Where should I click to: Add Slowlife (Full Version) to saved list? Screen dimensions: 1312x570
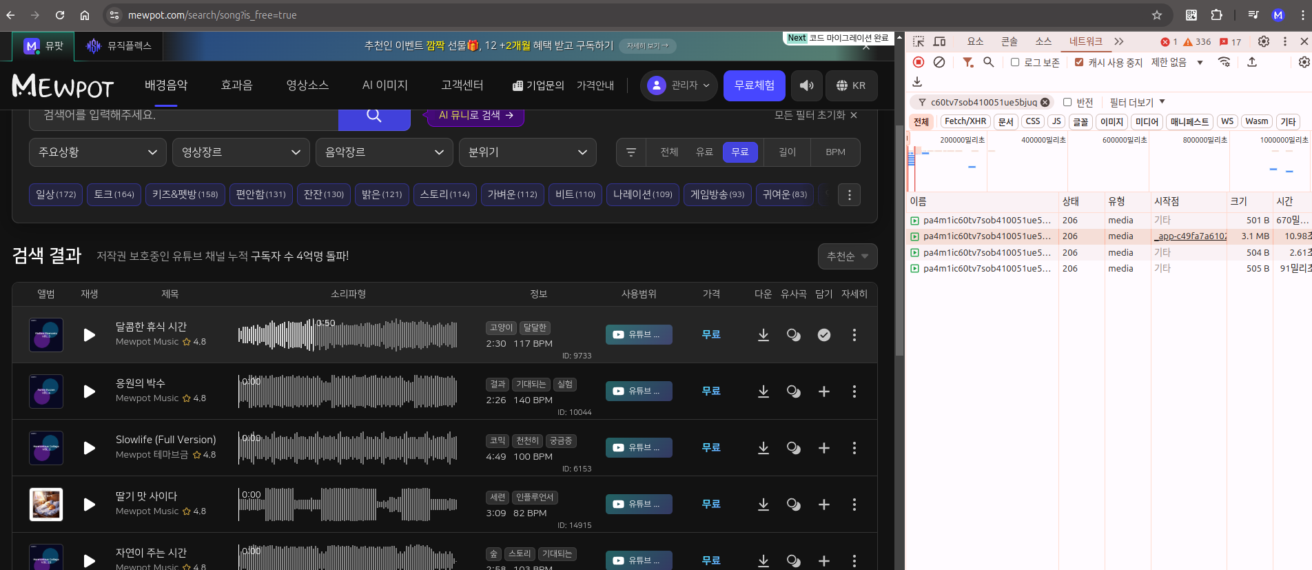click(x=824, y=448)
